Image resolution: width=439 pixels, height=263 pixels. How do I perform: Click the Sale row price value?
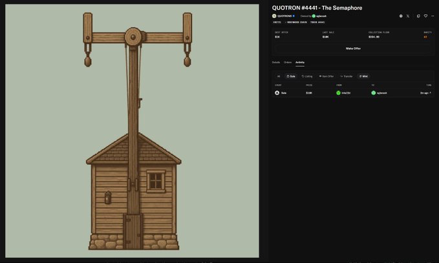[309, 93]
